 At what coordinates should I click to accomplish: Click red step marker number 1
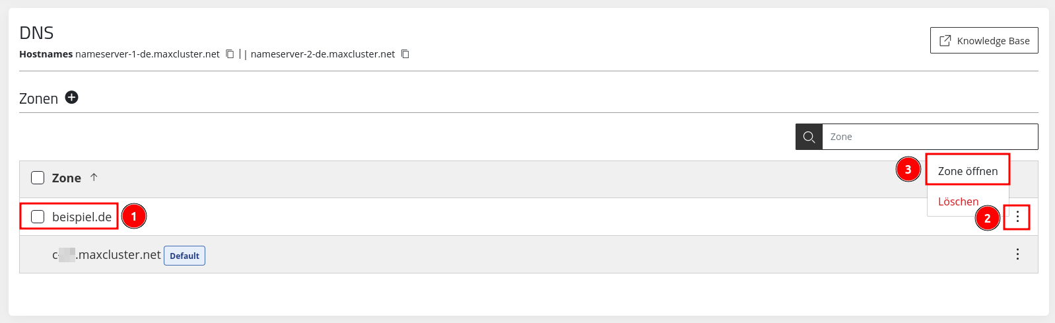134,216
